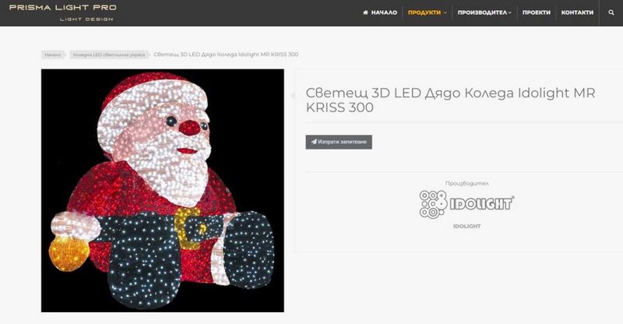The height and width of the screenshot is (324, 623).
Task: Click the Prisma Light Pro logo
Action: 63,12
